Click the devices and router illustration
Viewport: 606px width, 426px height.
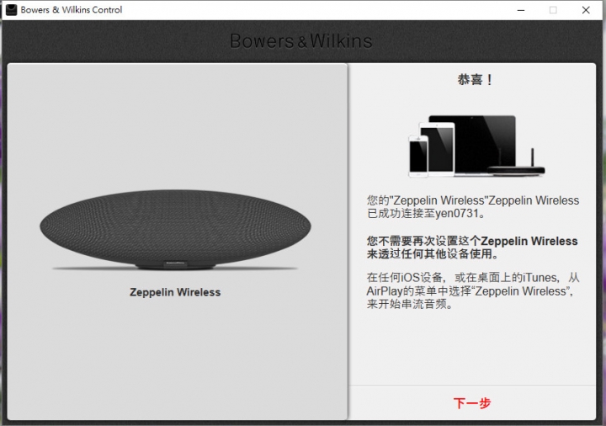pos(476,146)
